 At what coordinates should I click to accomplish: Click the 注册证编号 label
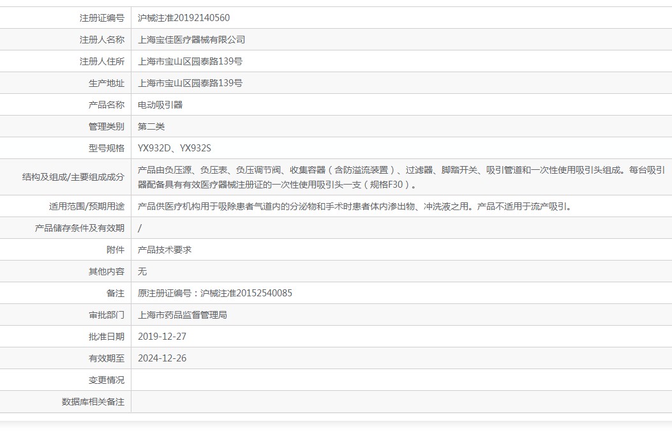pos(102,18)
